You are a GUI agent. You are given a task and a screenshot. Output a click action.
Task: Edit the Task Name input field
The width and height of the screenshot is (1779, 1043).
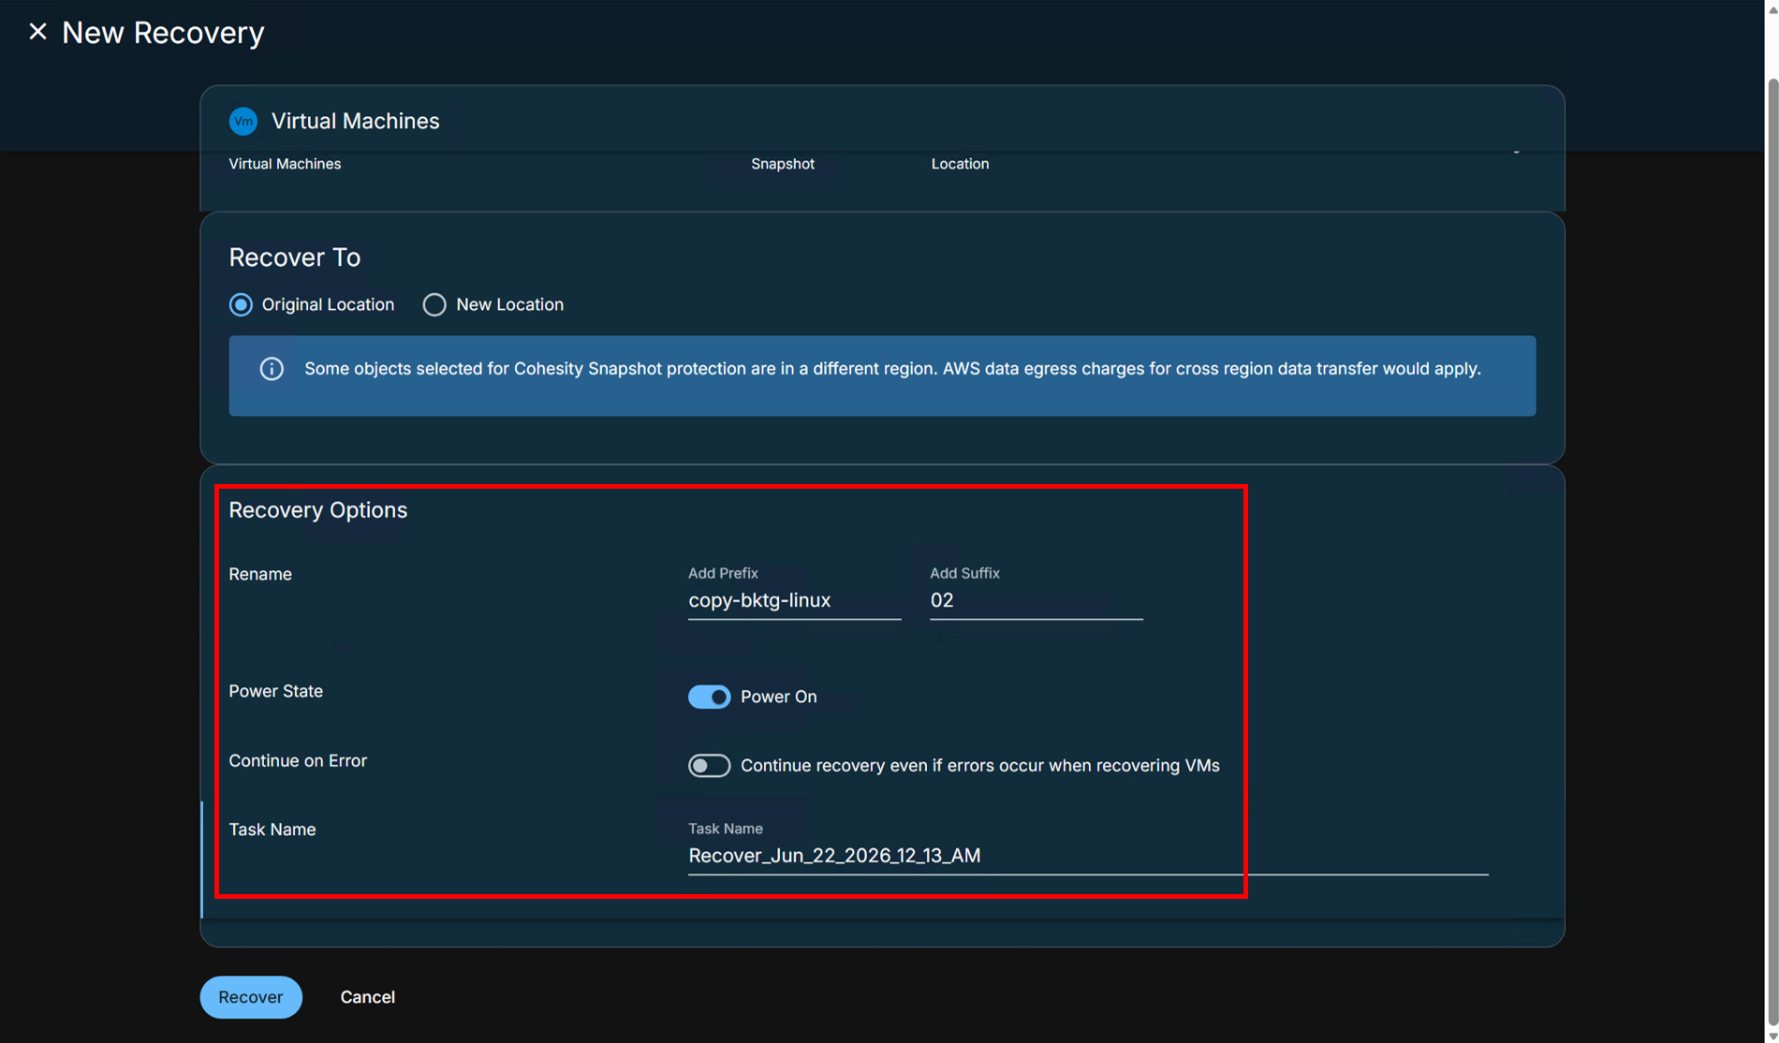pyautogui.click(x=1088, y=856)
